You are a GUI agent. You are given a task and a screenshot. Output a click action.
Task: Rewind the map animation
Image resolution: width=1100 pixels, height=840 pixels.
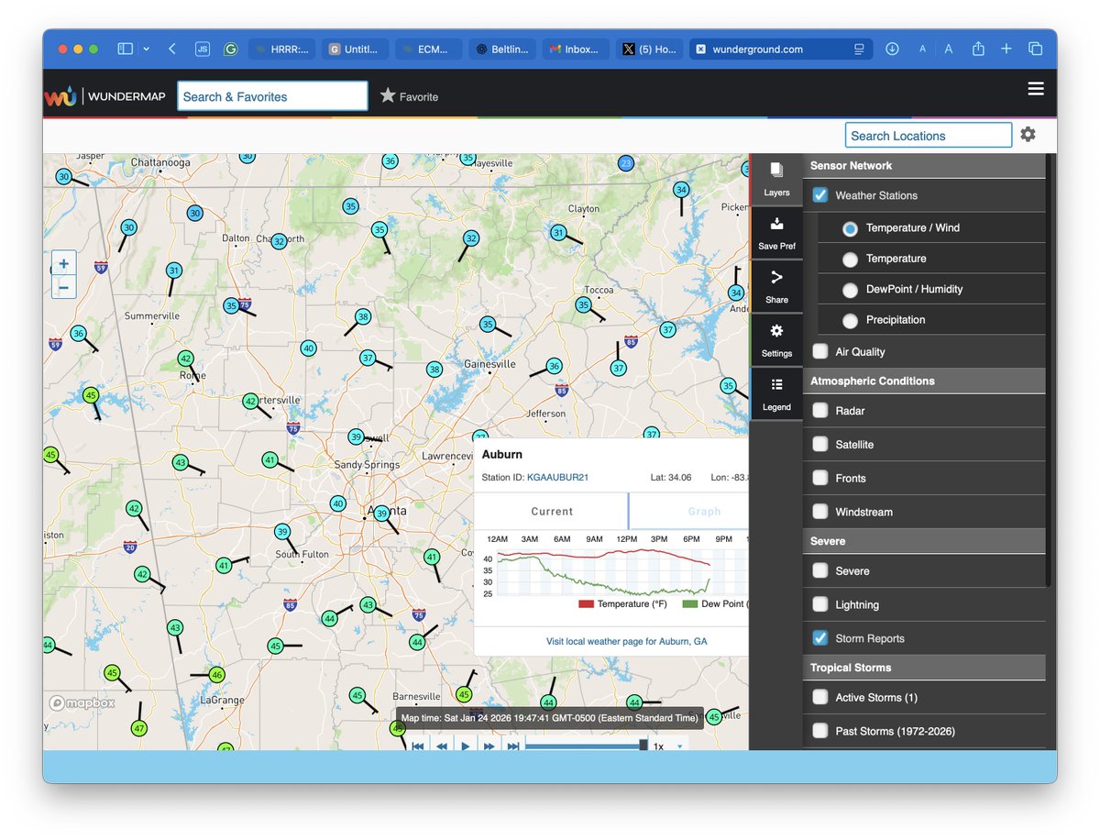tap(442, 746)
